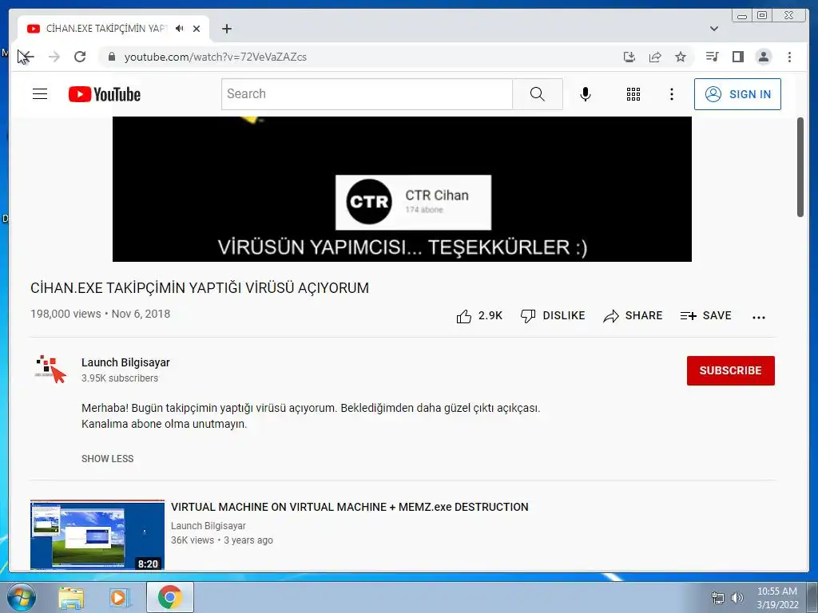Click the URL address bar

coord(365,57)
